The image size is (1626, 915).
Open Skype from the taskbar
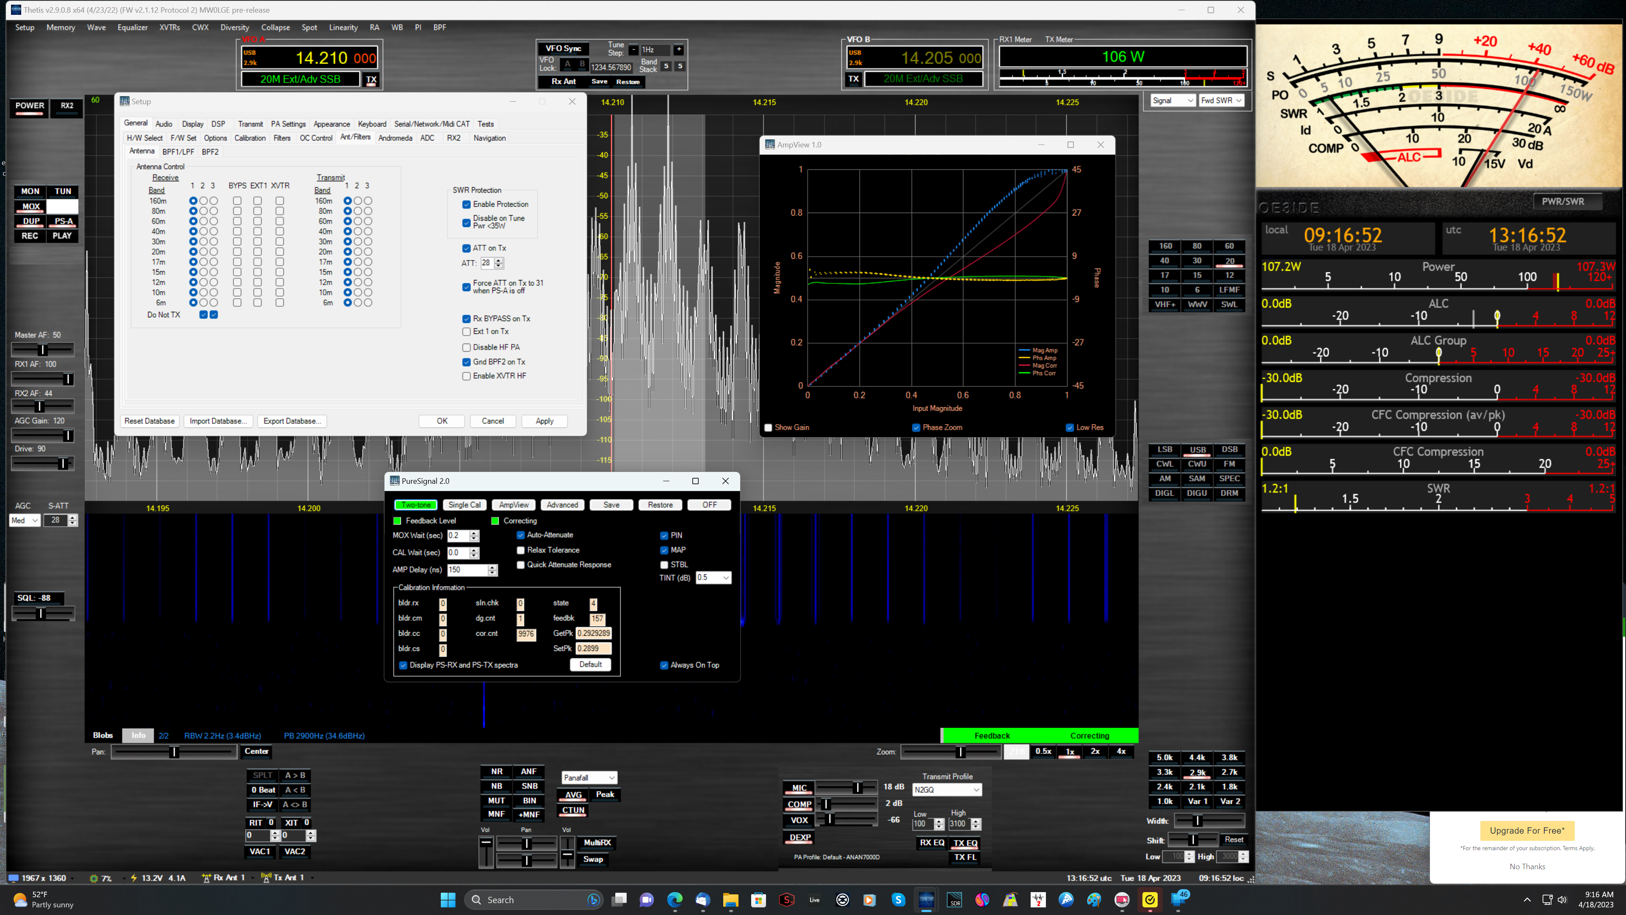(898, 900)
